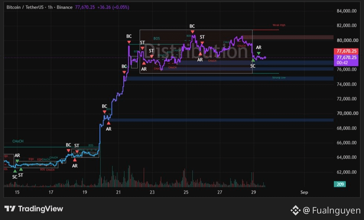Click the BC marker just above 70,000
Screen dimensions: 364x220
point(104,106)
